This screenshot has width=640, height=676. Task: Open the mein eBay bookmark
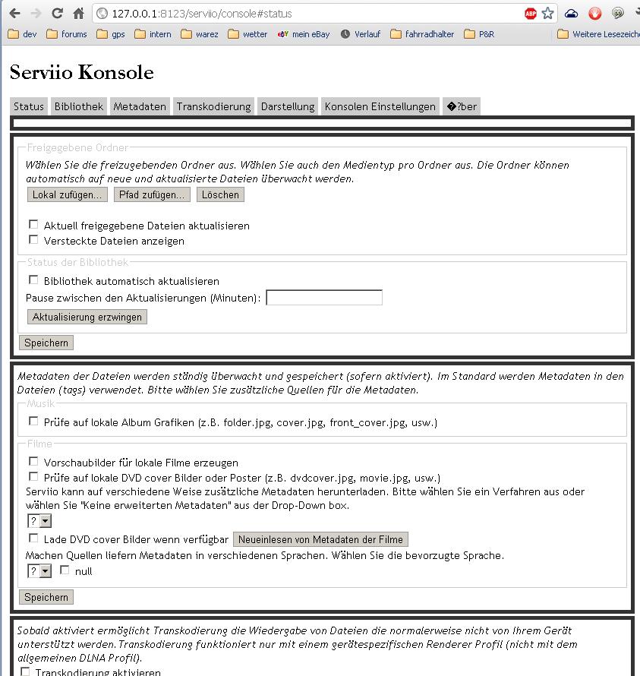(304, 34)
